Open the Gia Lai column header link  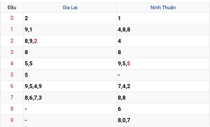(70, 8)
